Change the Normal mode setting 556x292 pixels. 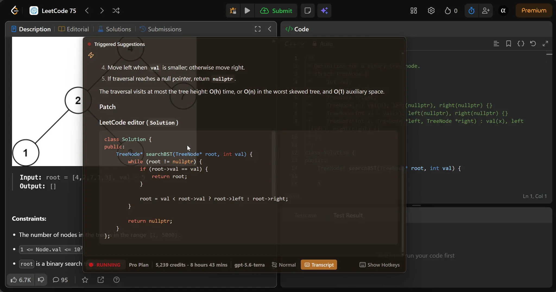284,265
